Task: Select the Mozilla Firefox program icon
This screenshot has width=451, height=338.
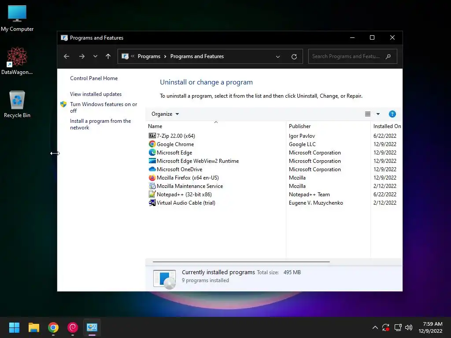Action: (152, 178)
